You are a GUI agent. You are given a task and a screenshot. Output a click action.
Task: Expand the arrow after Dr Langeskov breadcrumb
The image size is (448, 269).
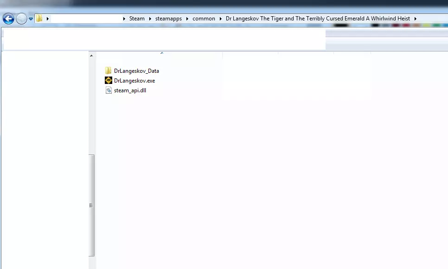pos(416,19)
